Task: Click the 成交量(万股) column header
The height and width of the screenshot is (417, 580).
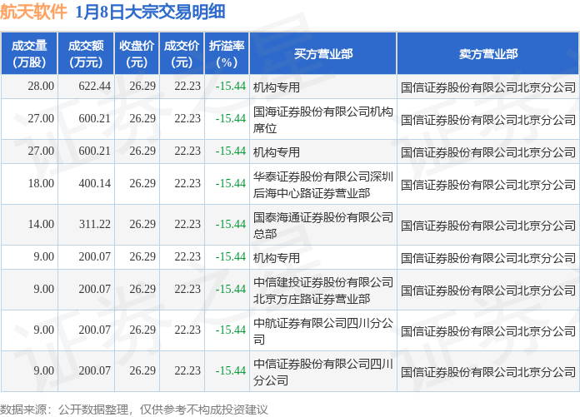Action: 29,53
